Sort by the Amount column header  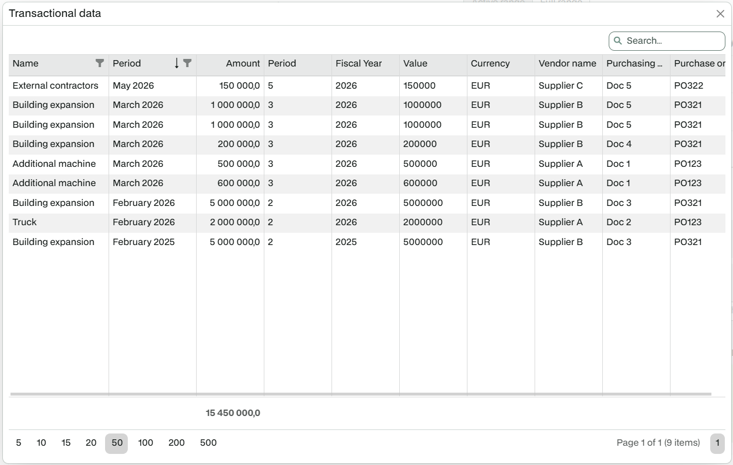pyautogui.click(x=230, y=64)
